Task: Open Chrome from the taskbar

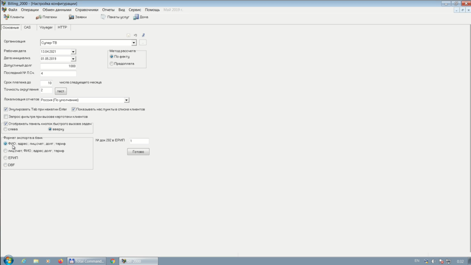Action: click(x=113, y=261)
